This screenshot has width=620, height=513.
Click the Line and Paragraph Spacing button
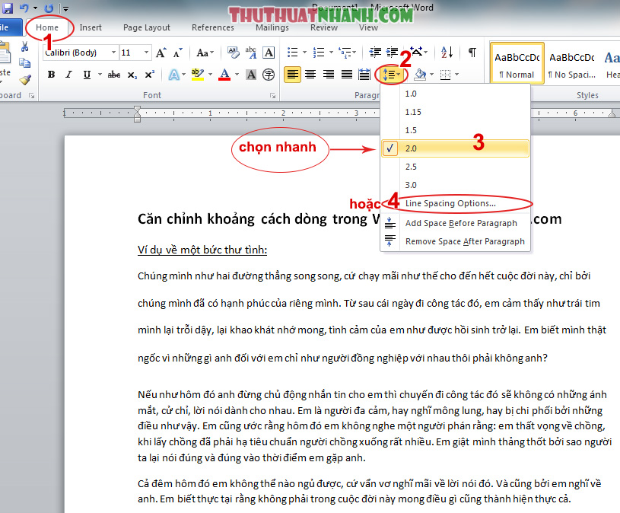392,75
